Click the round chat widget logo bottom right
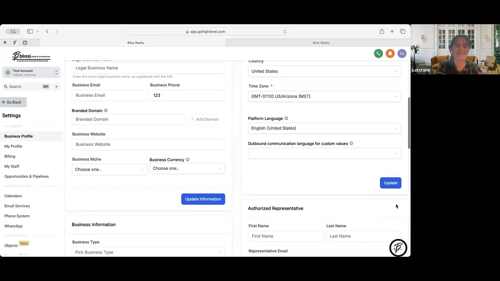 tap(398, 248)
